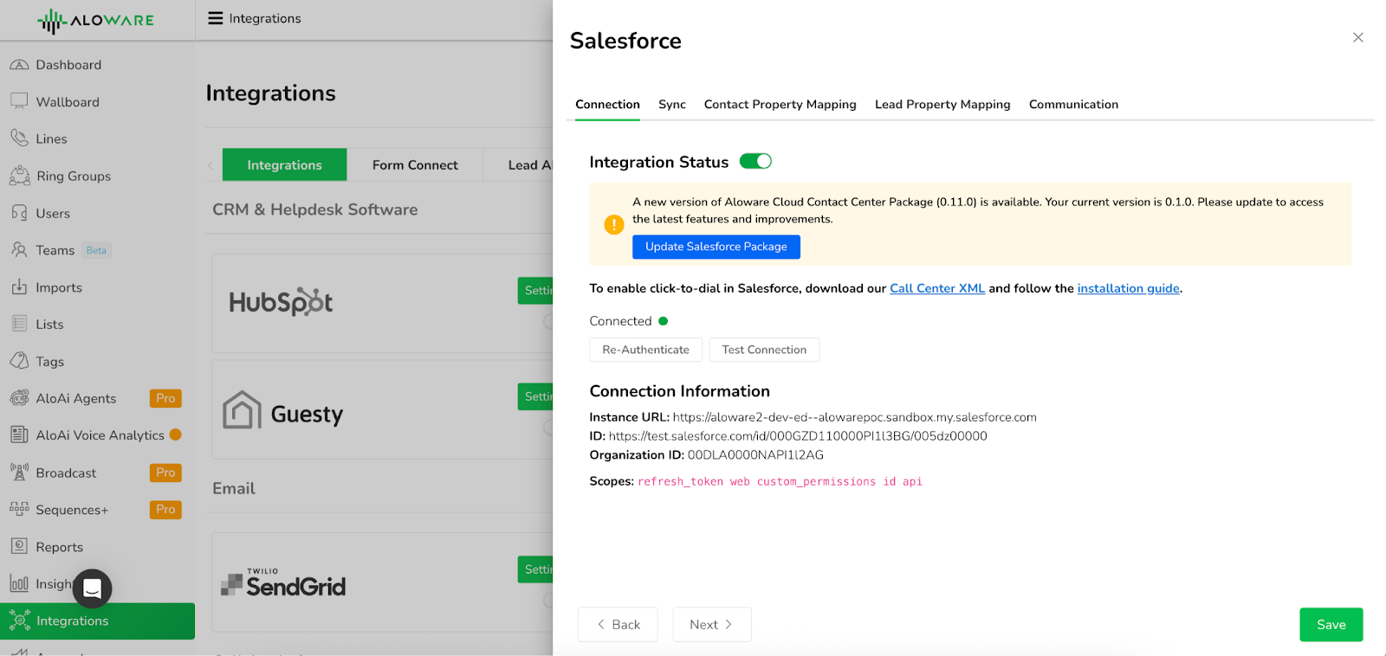This screenshot has width=1386, height=656.
Task: Click the green Connected status dot
Action: (664, 321)
